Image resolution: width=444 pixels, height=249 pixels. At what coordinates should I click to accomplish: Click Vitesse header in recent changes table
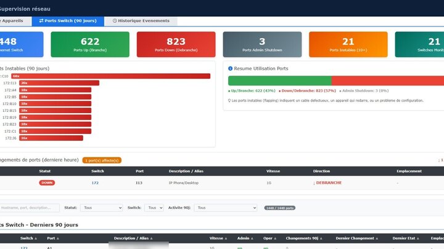click(x=273, y=171)
